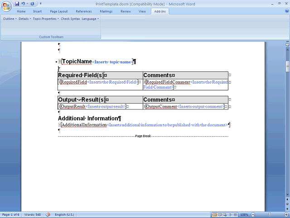Open the Office Button menu
290x218 pixels.
(6, 6)
